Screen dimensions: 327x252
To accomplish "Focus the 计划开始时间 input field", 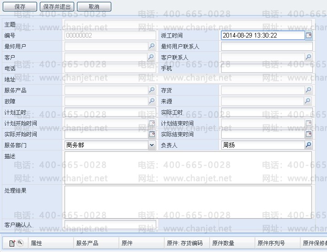I will (x=107, y=123).
